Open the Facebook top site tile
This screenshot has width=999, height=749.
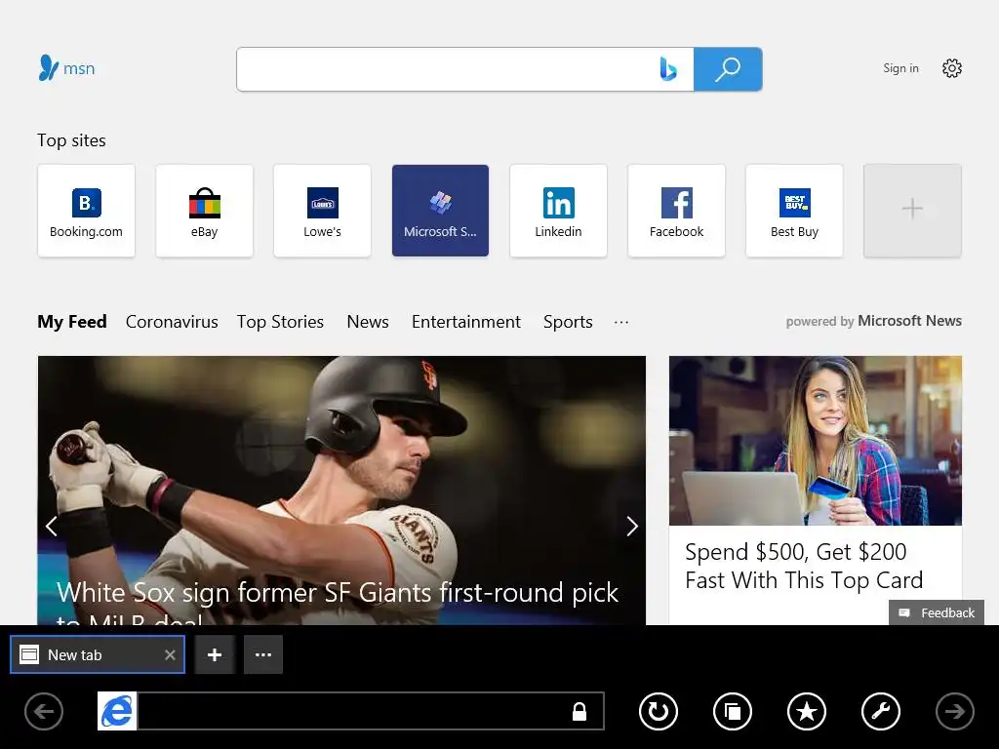click(677, 211)
